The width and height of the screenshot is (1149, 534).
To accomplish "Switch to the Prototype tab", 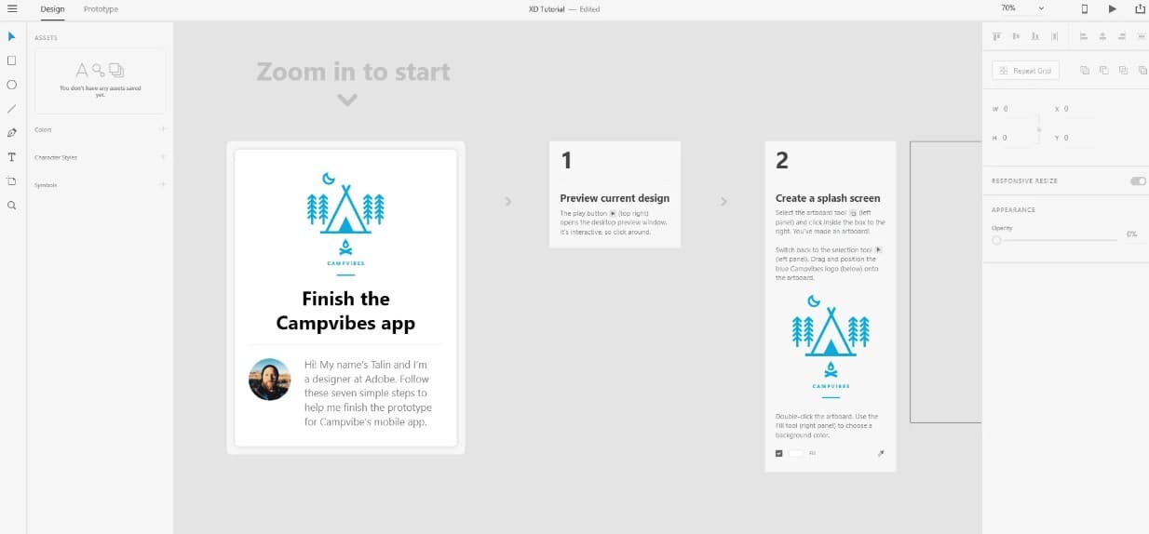I will [101, 9].
